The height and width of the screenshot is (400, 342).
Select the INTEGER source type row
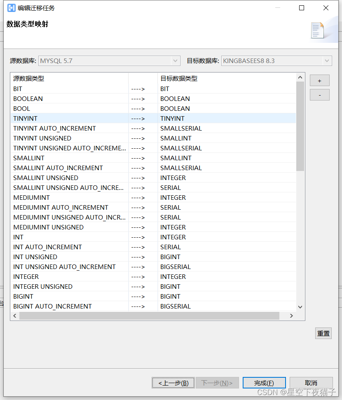tap(69, 277)
